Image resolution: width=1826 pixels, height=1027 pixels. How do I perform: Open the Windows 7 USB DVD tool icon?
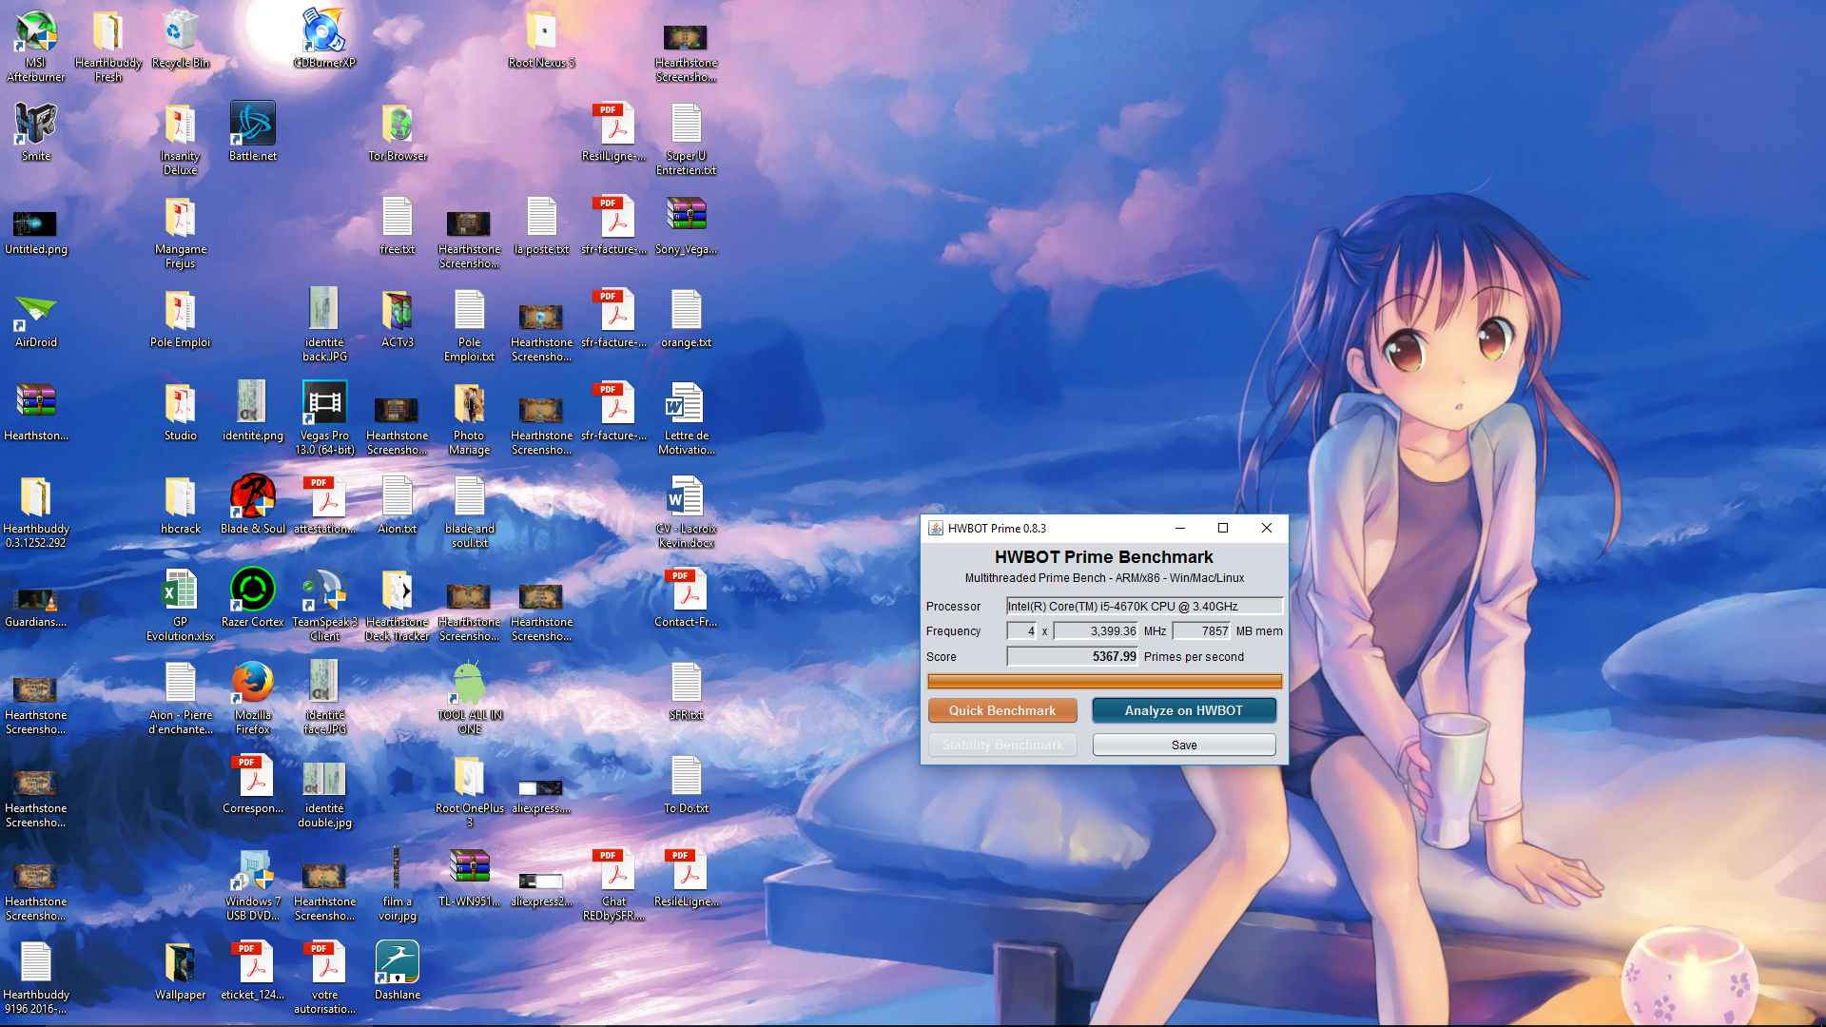pyautogui.click(x=253, y=884)
